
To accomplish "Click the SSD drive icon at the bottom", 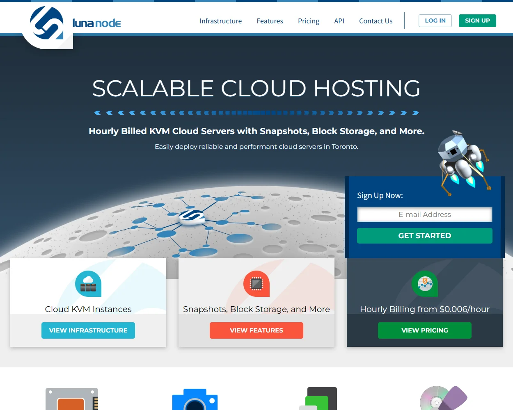I will pyautogui.click(x=72, y=399).
